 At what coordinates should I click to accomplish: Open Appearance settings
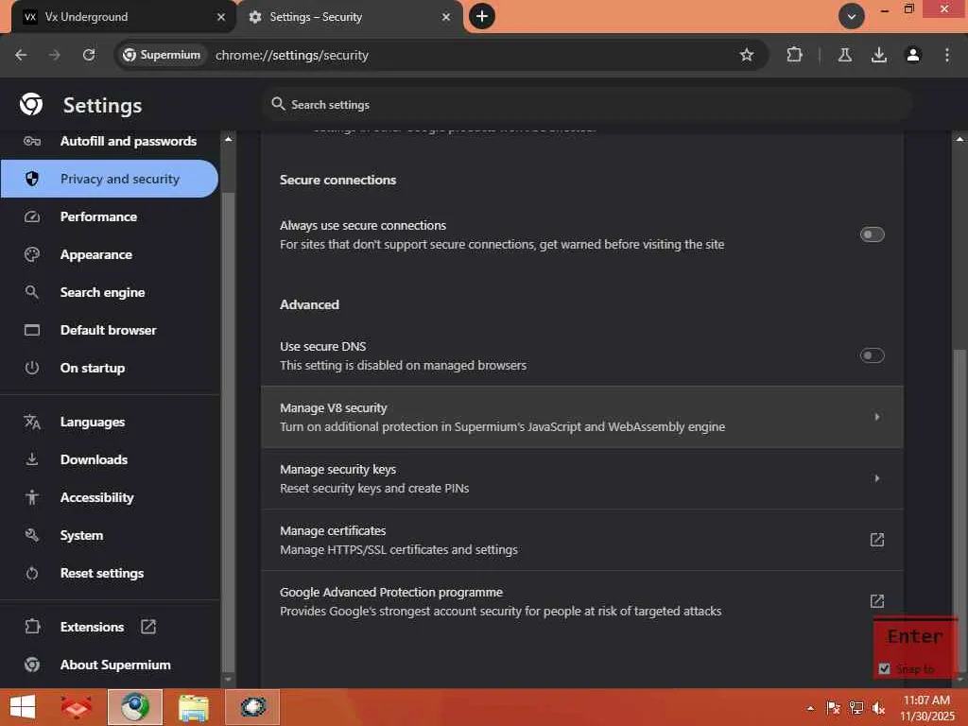point(110,254)
